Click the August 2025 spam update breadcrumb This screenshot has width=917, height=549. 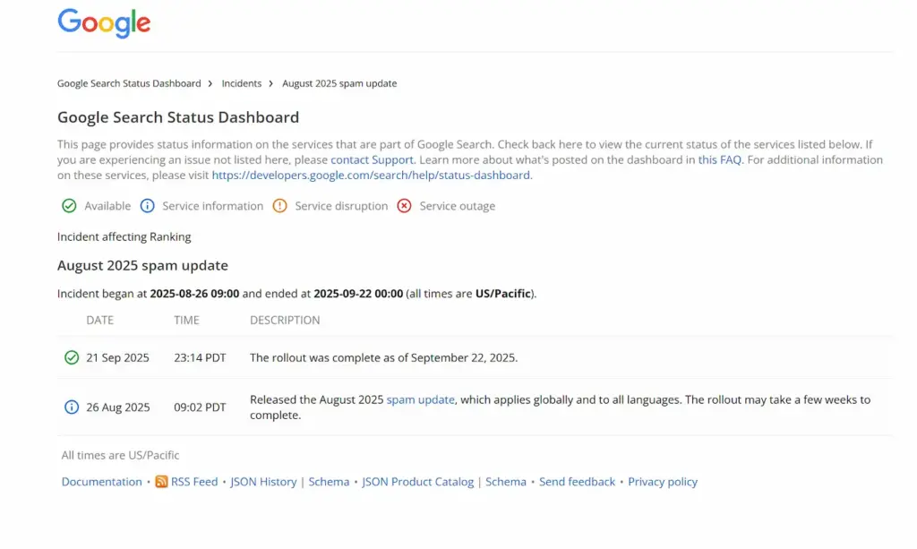339,83
